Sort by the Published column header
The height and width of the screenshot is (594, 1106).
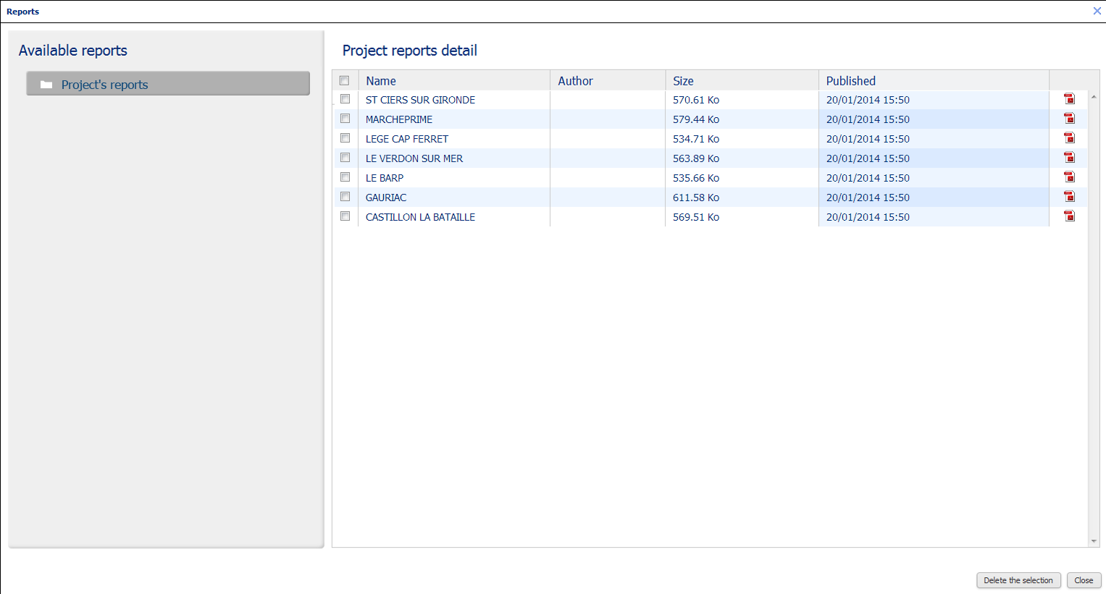pos(934,80)
